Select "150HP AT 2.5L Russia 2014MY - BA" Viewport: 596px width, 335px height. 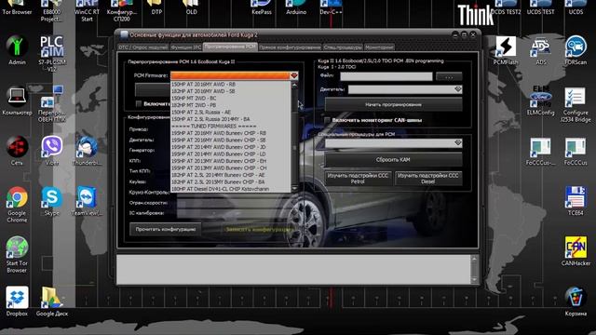230,119
